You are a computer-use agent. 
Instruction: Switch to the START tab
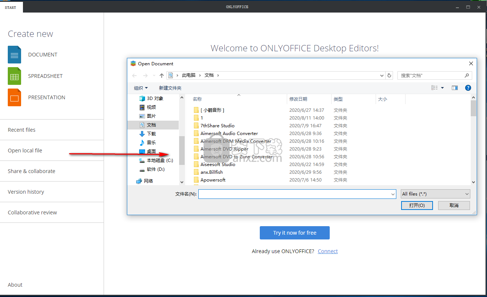11,7
